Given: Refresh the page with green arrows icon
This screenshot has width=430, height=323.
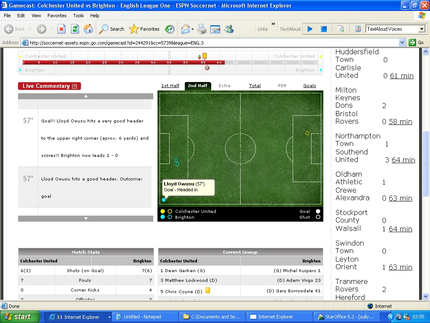Looking at the screenshot, I should [75, 29].
